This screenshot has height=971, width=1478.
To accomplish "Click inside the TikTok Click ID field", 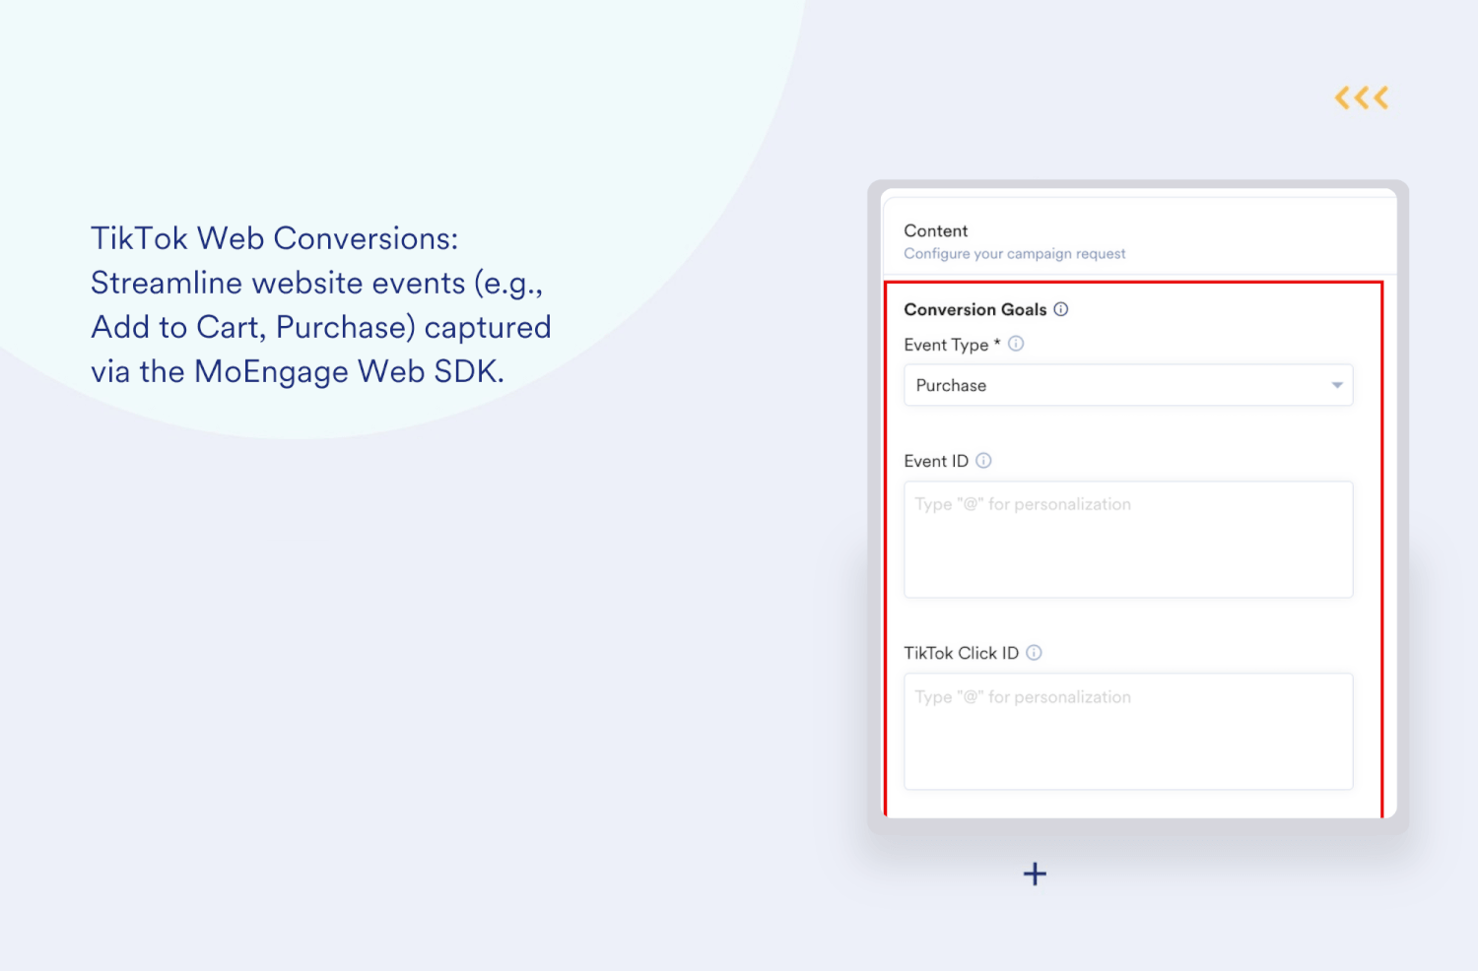I will coord(1127,731).
